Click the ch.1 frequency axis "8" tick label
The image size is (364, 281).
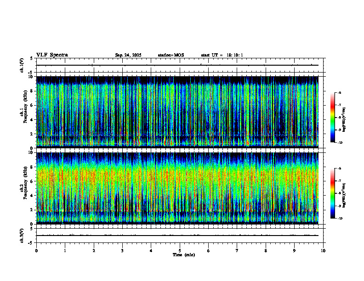click(32, 91)
